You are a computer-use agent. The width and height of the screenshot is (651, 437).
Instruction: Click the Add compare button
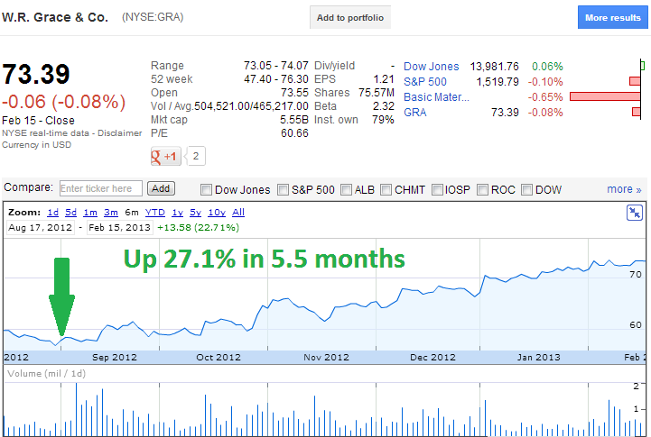[x=161, y=188]
